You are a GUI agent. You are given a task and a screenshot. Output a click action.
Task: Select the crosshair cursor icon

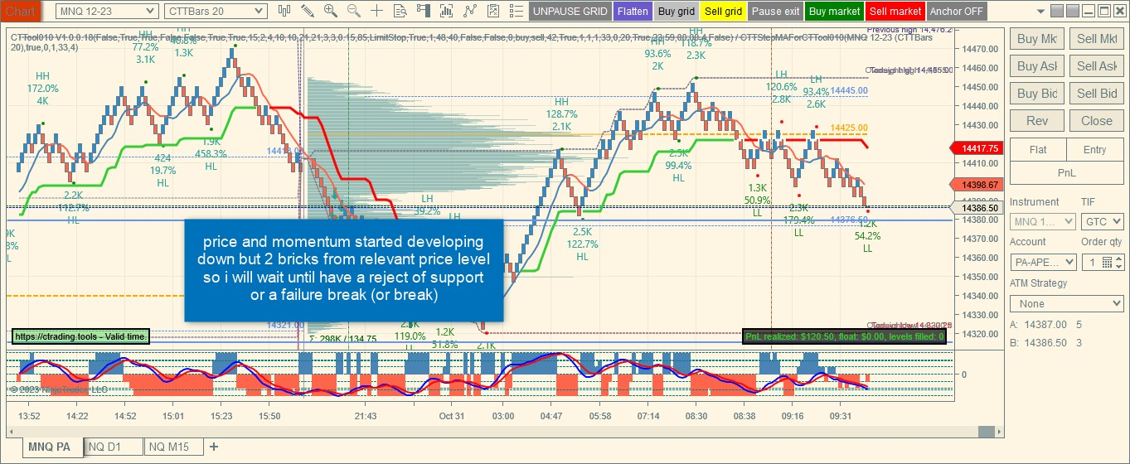[377, 11]
